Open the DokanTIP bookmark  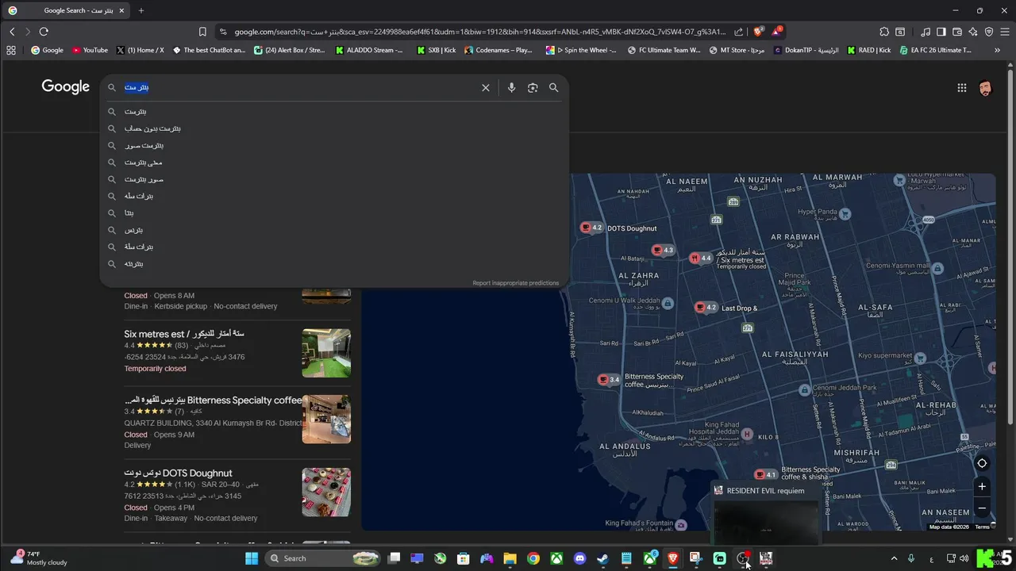click(x=806, y=50)
